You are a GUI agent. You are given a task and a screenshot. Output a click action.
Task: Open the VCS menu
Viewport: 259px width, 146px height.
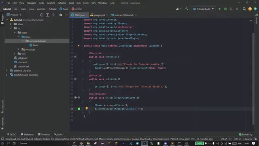tap(93, 3)
